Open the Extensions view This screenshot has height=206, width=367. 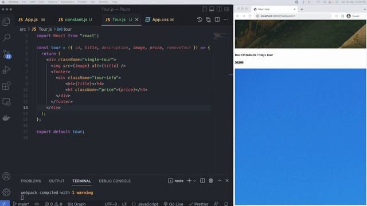click(x=6, y=86)
